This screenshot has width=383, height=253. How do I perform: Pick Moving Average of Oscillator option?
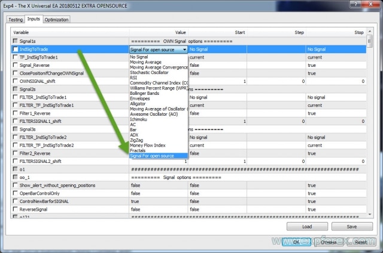point(159,109)
